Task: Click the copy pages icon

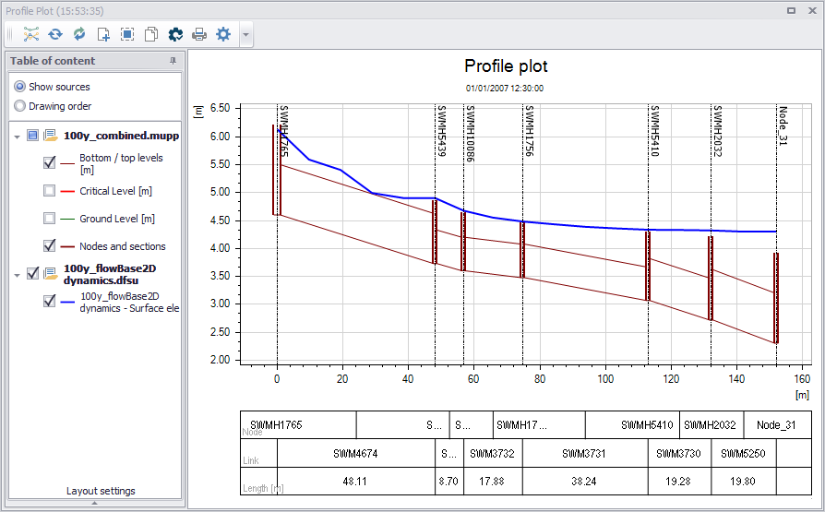Action: point(151,34)
